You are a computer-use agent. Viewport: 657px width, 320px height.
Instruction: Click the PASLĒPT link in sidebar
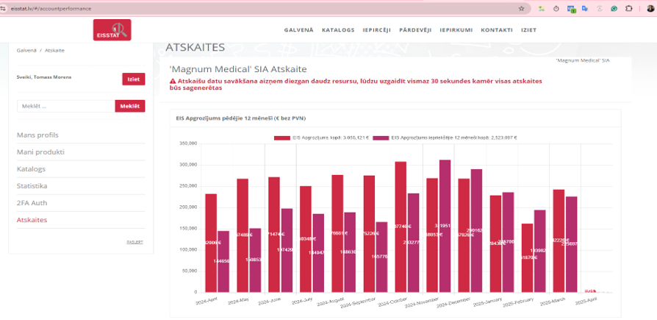(135, 242)
